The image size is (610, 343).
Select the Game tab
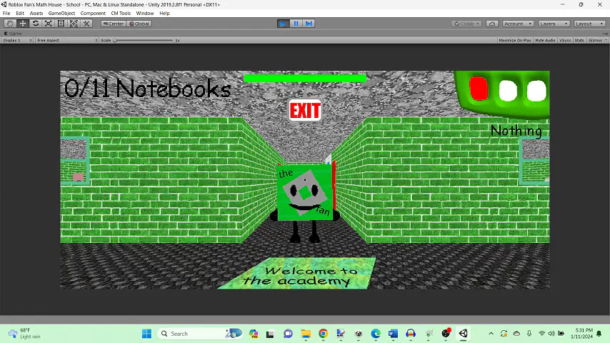[13, 34]
